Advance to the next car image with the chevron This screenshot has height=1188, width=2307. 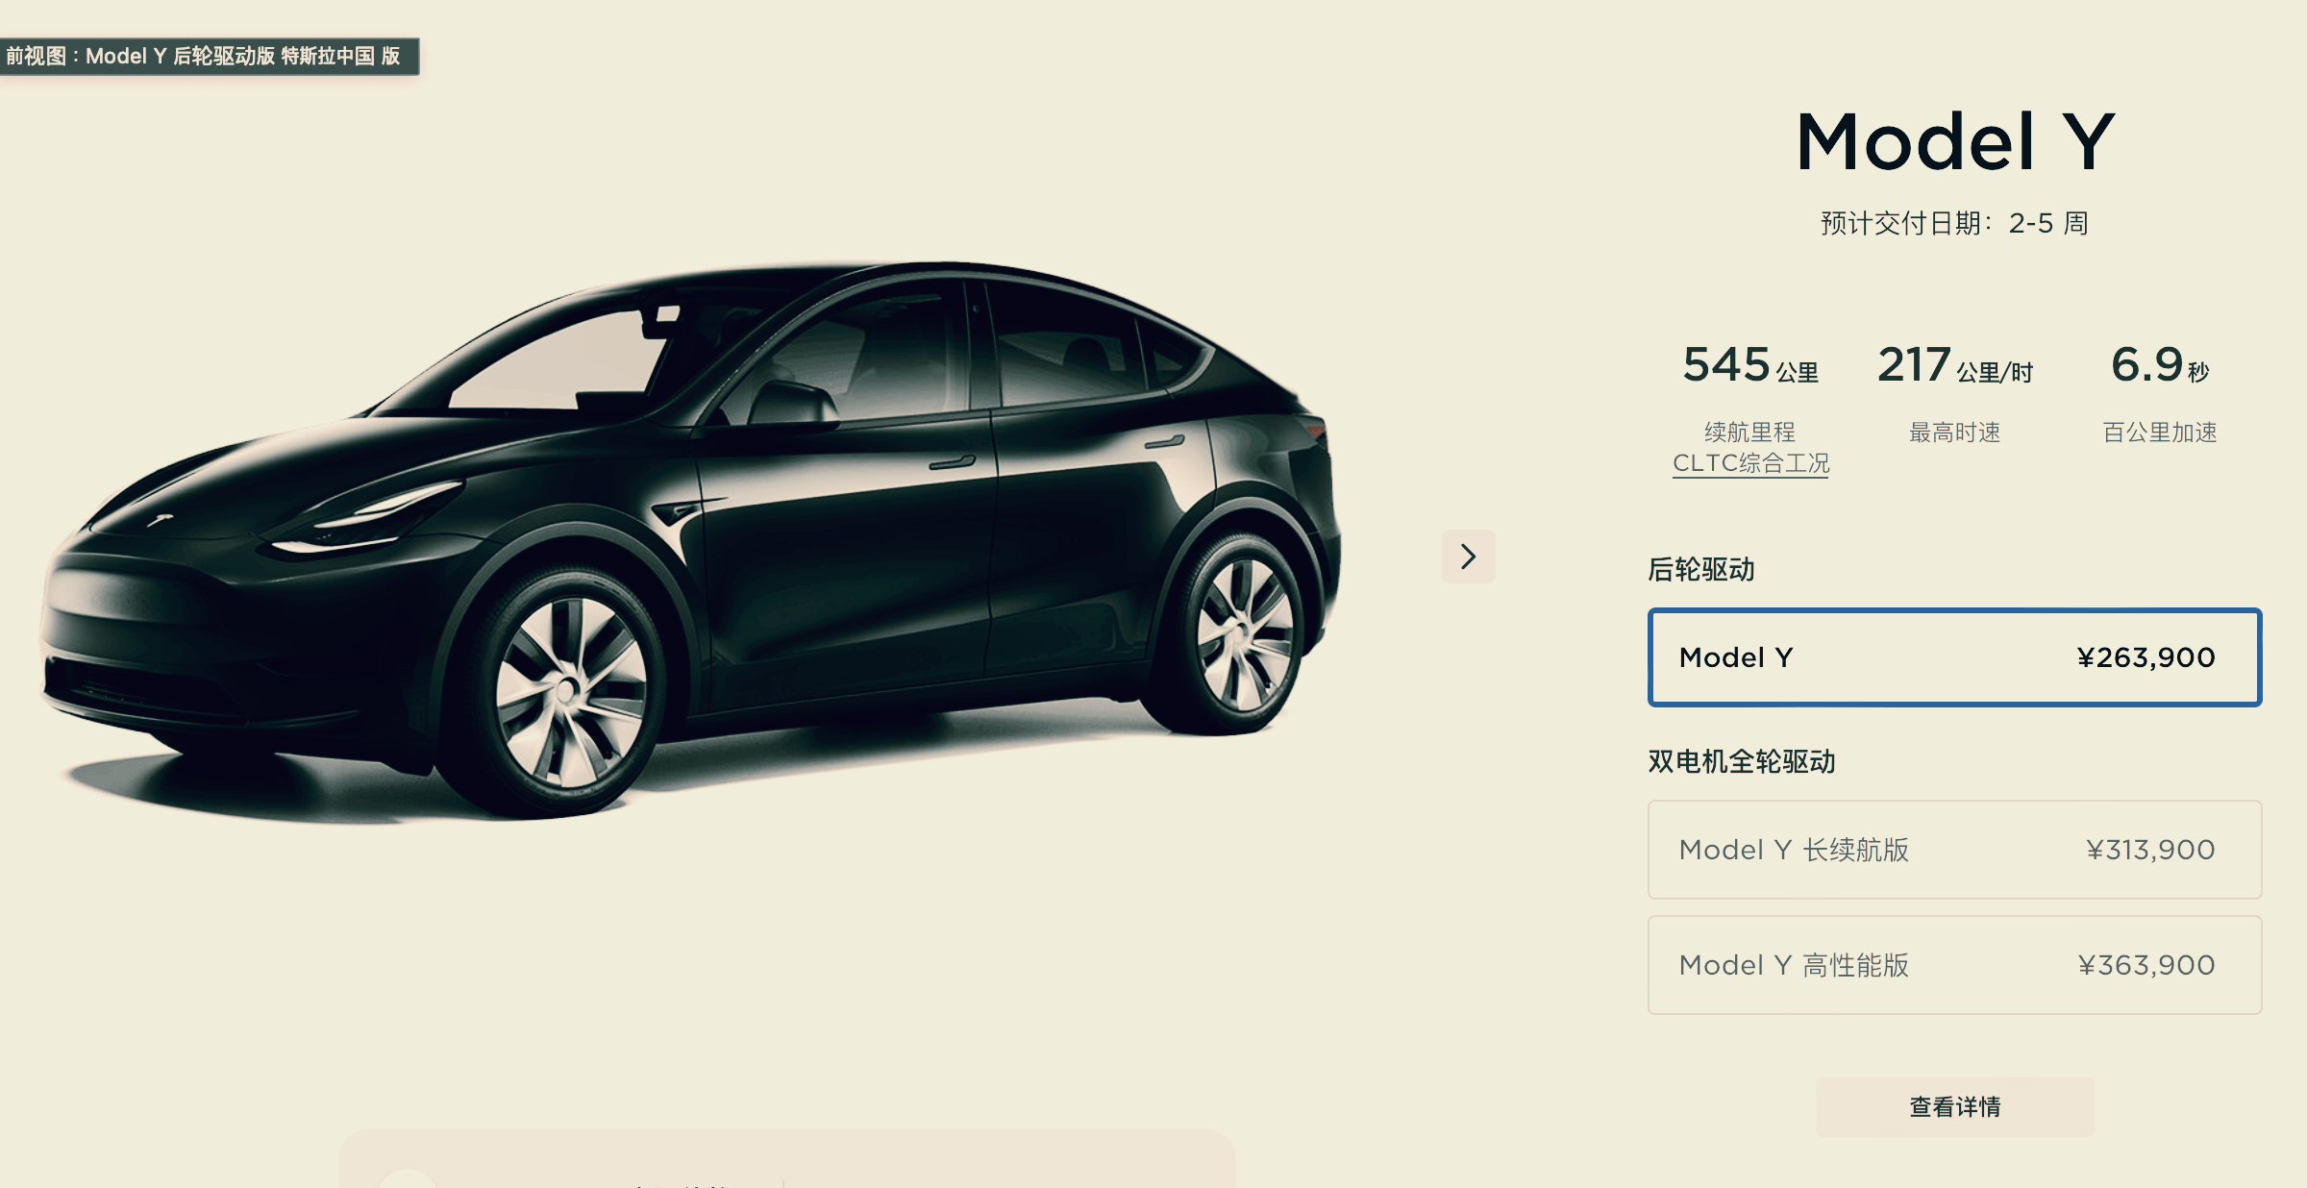pyautogui.click(x=1468, y=557)
